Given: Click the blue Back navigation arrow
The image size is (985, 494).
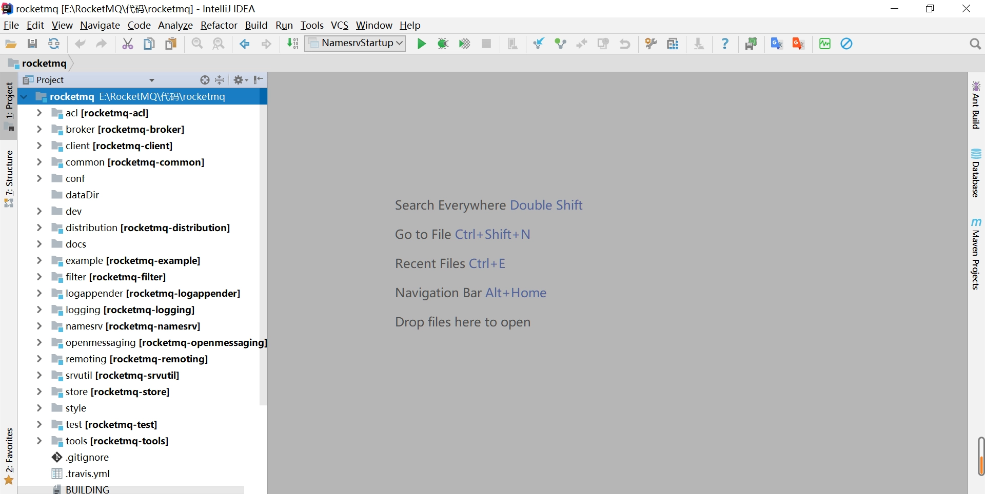Looking at the screenshot, I should (x=245, y=44).
